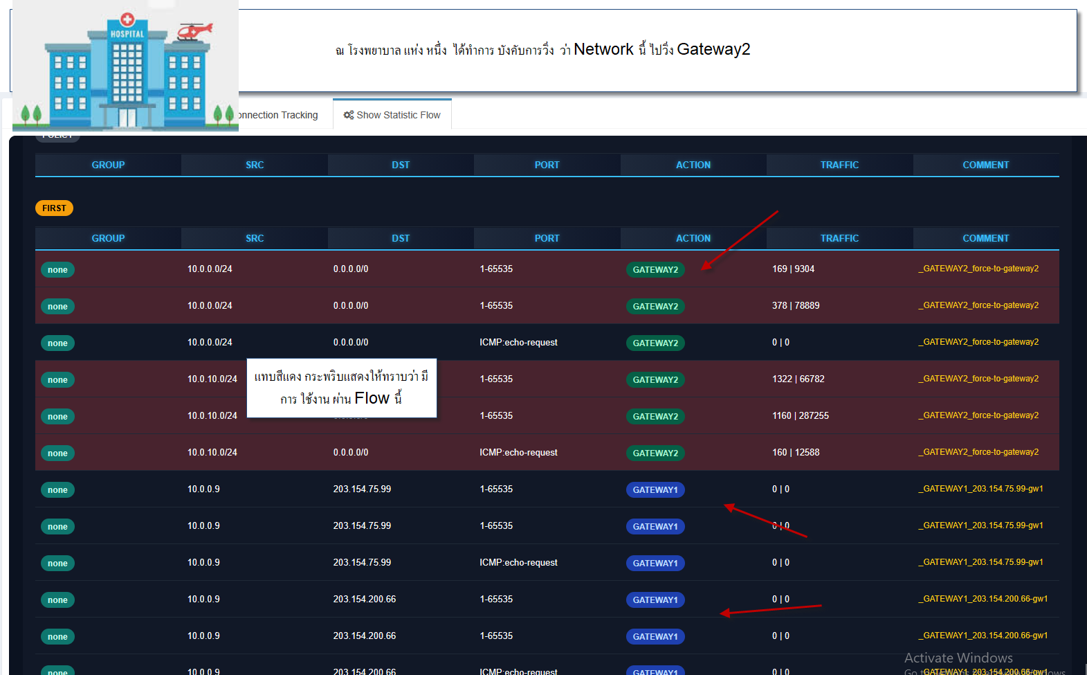Click the orange FIRST badge
Image resolution: width=1087 pixels, height=675 pixels.
(x=54, y=208)
